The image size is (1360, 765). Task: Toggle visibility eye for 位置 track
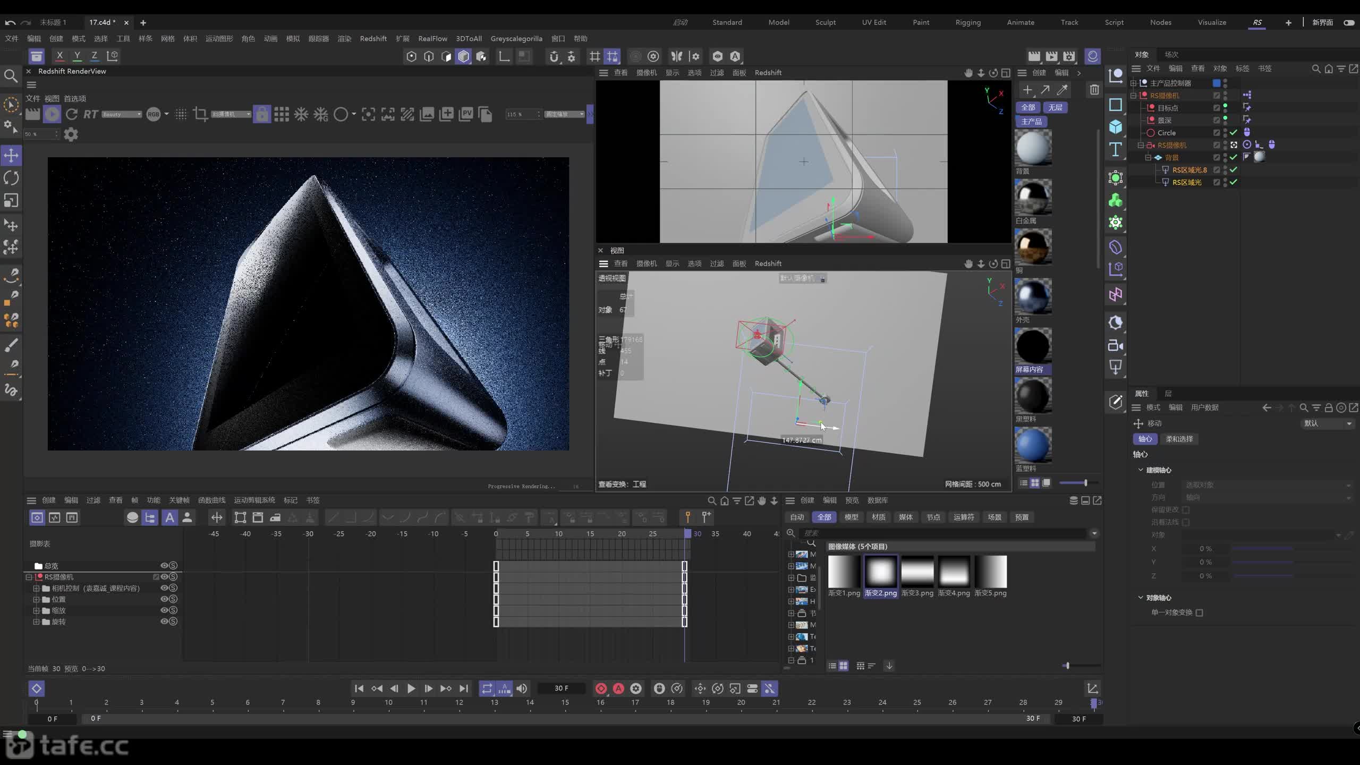164,599
